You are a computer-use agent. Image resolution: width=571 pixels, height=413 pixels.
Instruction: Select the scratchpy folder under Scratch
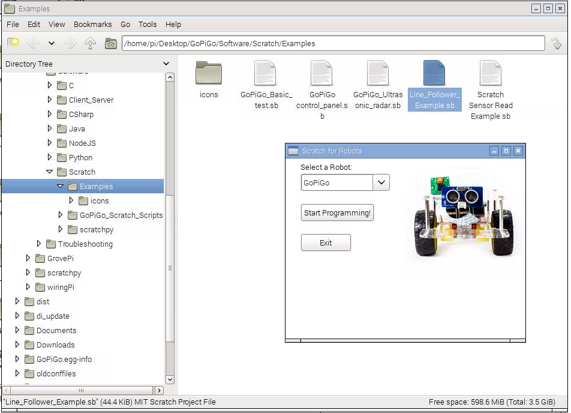coord(97,230)
